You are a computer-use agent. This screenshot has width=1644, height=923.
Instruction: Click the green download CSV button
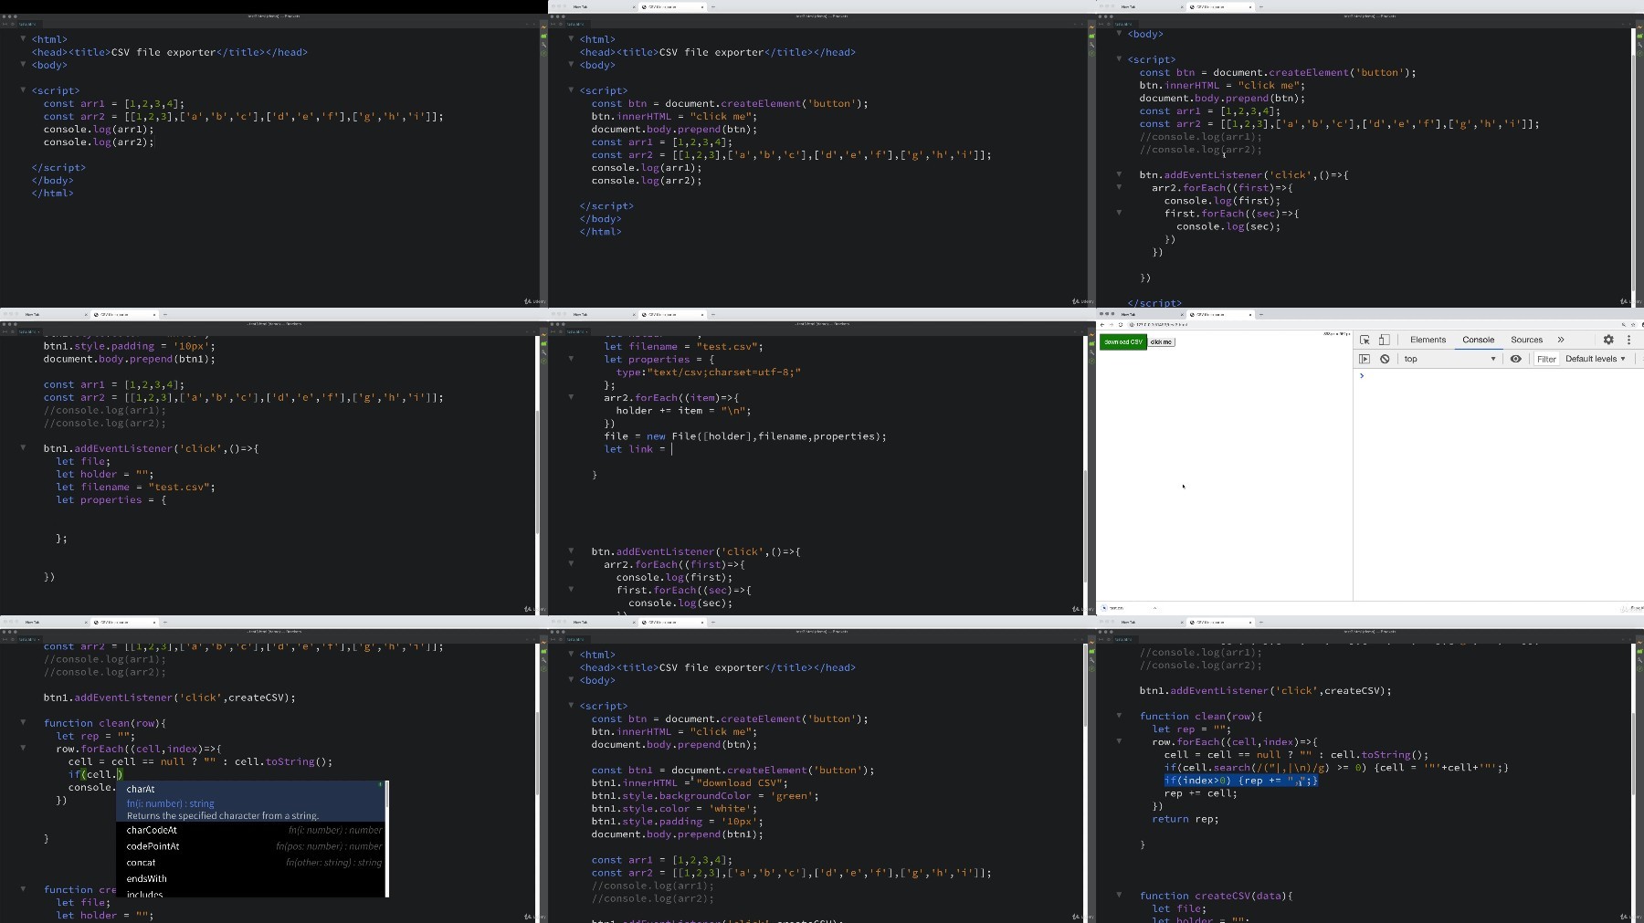[x=1123, y=341]
